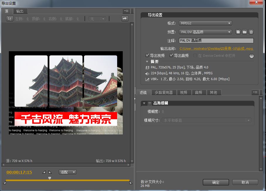This screenshot has height=191, width=266.
Task: Click the curved arrow icon above the preview
Action: [125, 19]
